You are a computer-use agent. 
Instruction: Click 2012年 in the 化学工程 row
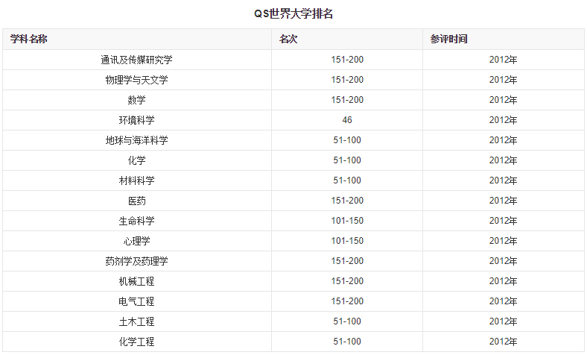tap(503, 342)
